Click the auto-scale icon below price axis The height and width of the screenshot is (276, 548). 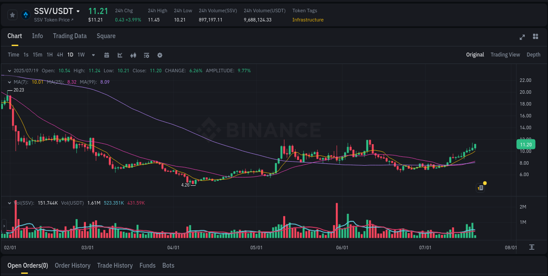point(532,247)
